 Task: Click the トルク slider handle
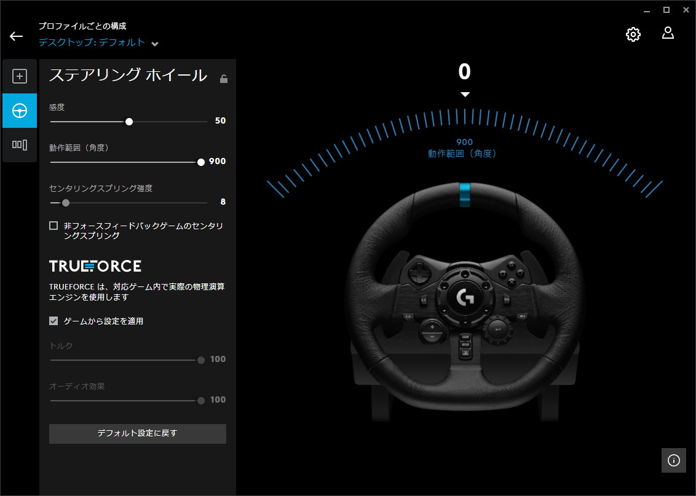click(x=201, y=360)
